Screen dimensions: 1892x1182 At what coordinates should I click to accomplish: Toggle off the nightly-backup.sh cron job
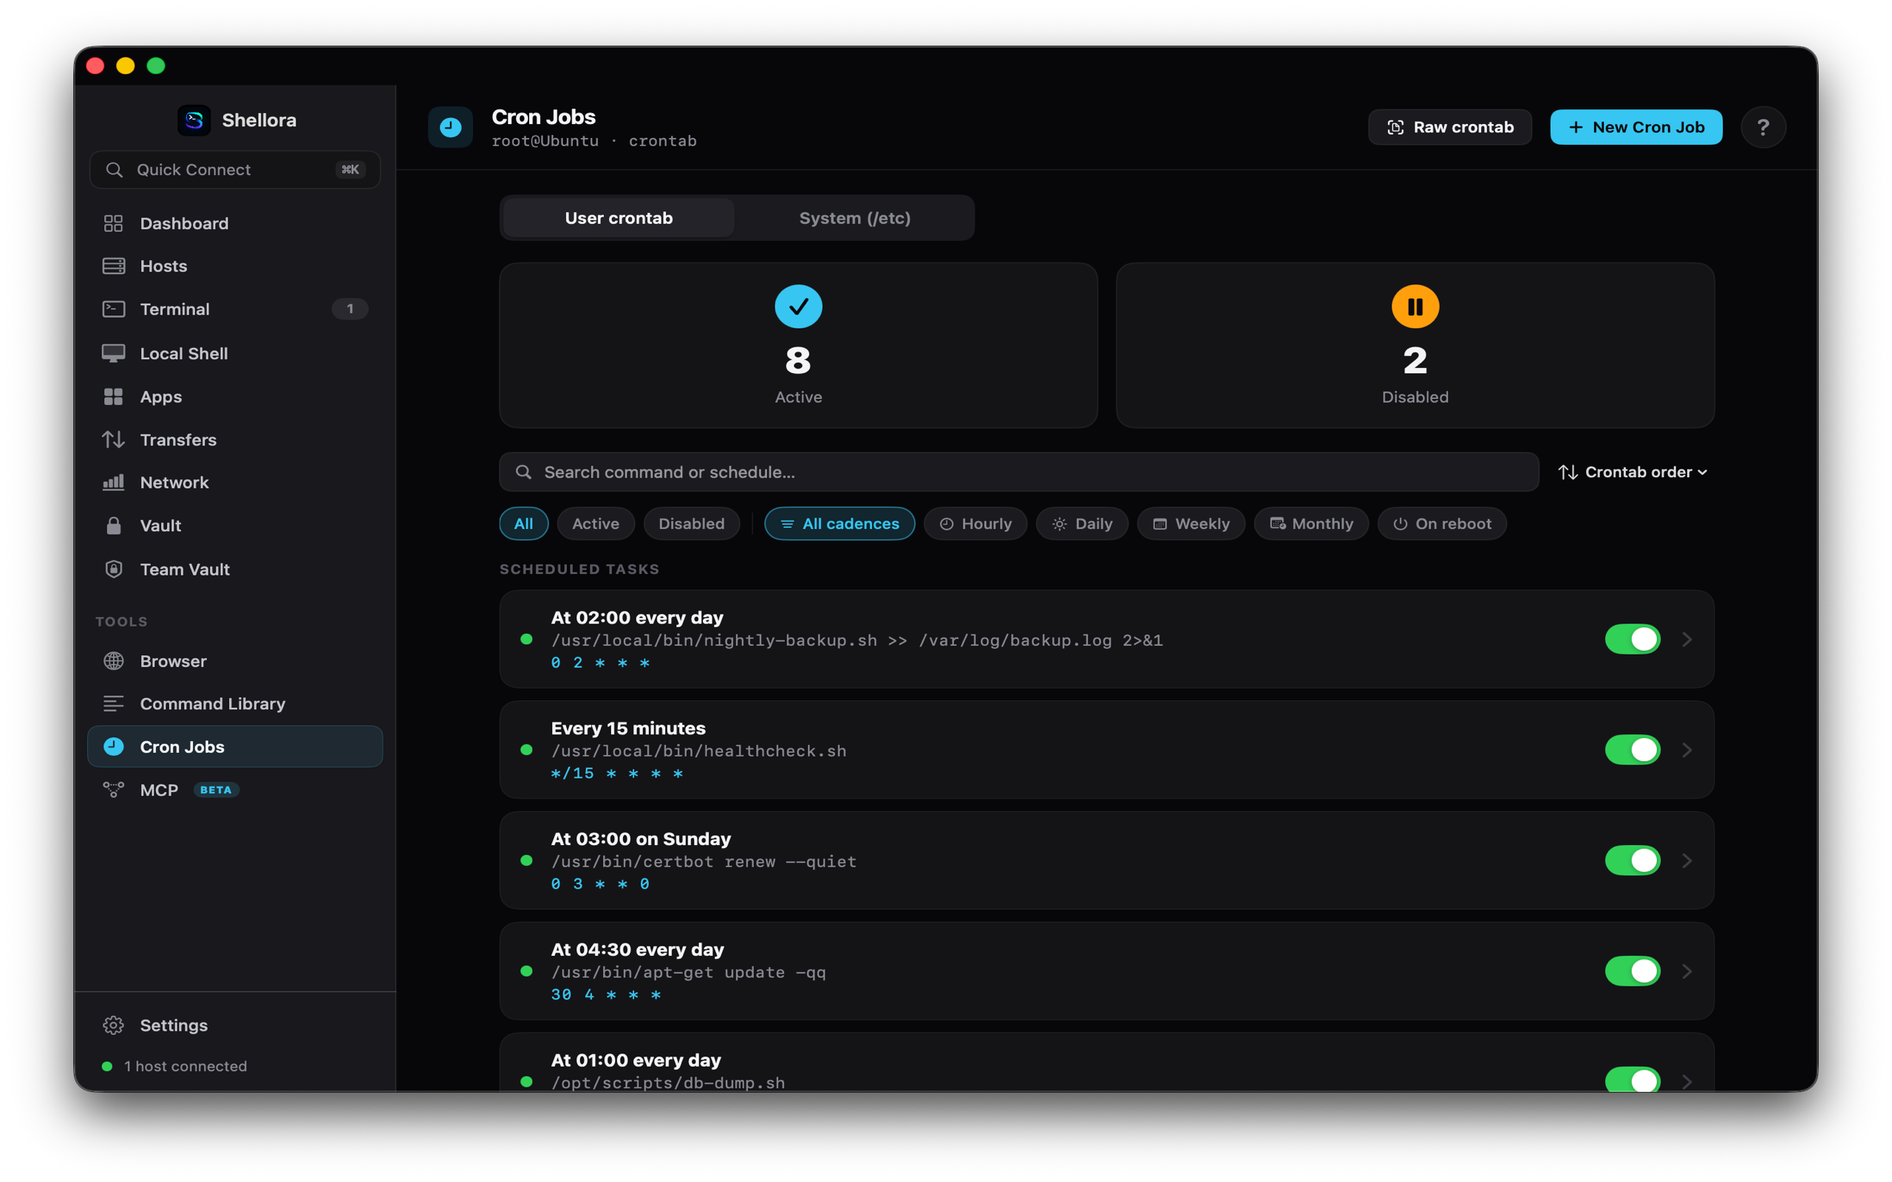point(1633,640)
